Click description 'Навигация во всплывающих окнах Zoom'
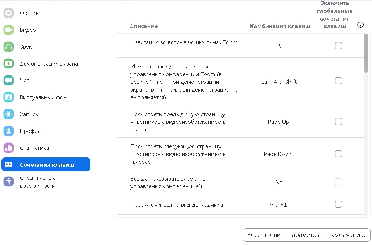372x245 pixels. click(184, 42)
